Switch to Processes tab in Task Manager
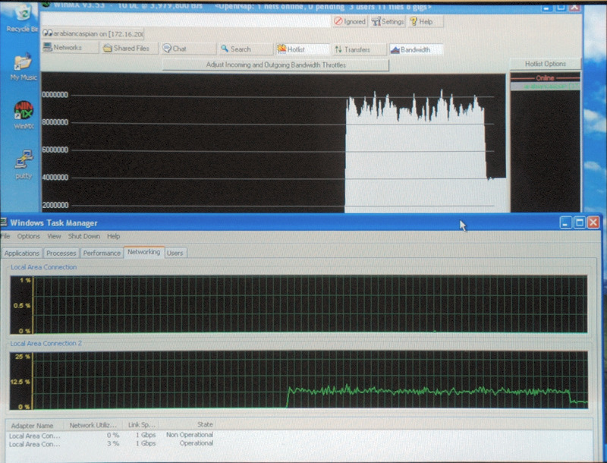The height and width of the screenshot is (463, 607). pyautogui.click(x=61, y=254)
